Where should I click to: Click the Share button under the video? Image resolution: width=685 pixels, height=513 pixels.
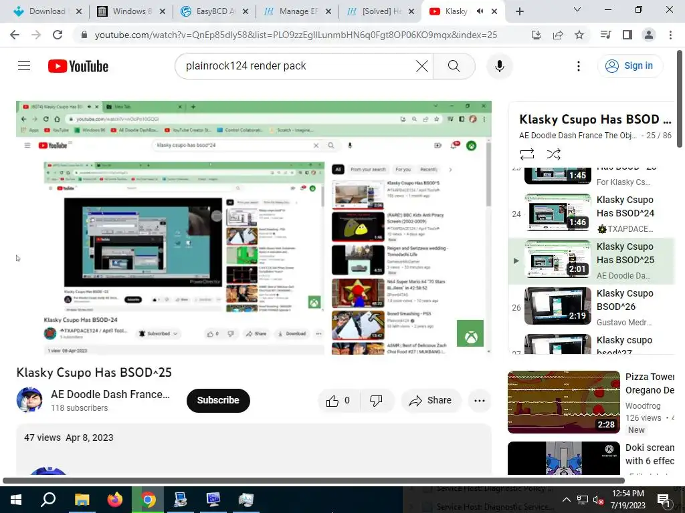pos(431,401)
